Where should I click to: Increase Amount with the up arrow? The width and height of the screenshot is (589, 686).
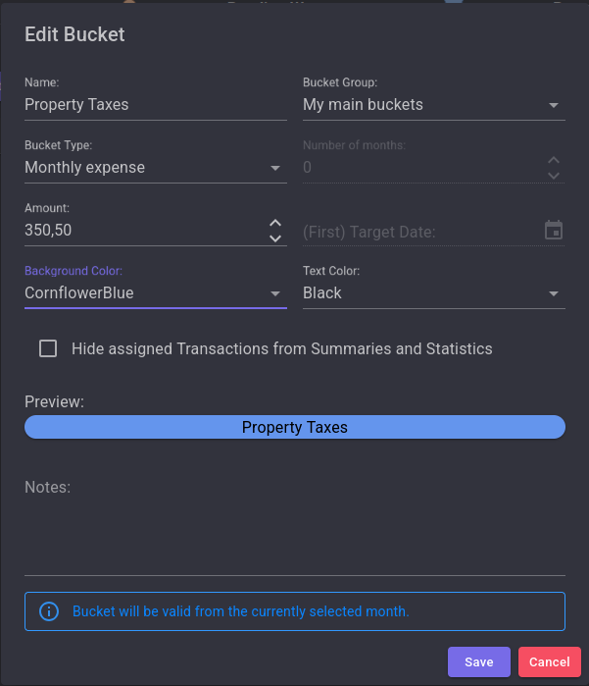tap(275, 224)
